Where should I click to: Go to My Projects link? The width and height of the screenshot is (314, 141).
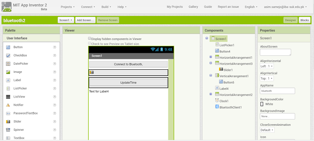point(175,7)
